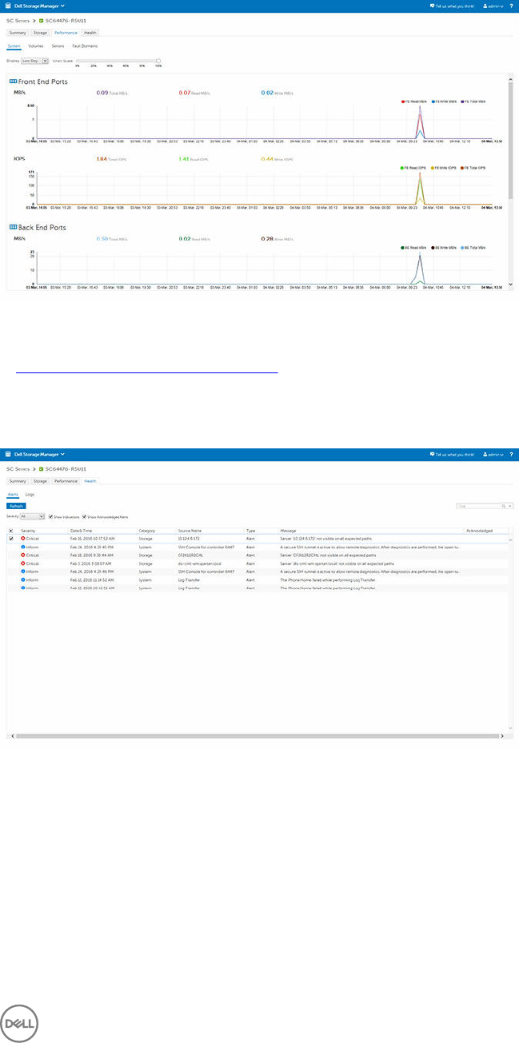Select the System sub-tab
Image resolution: width=519 pixels, height=1043 pixels.
[x=14, y=46]
